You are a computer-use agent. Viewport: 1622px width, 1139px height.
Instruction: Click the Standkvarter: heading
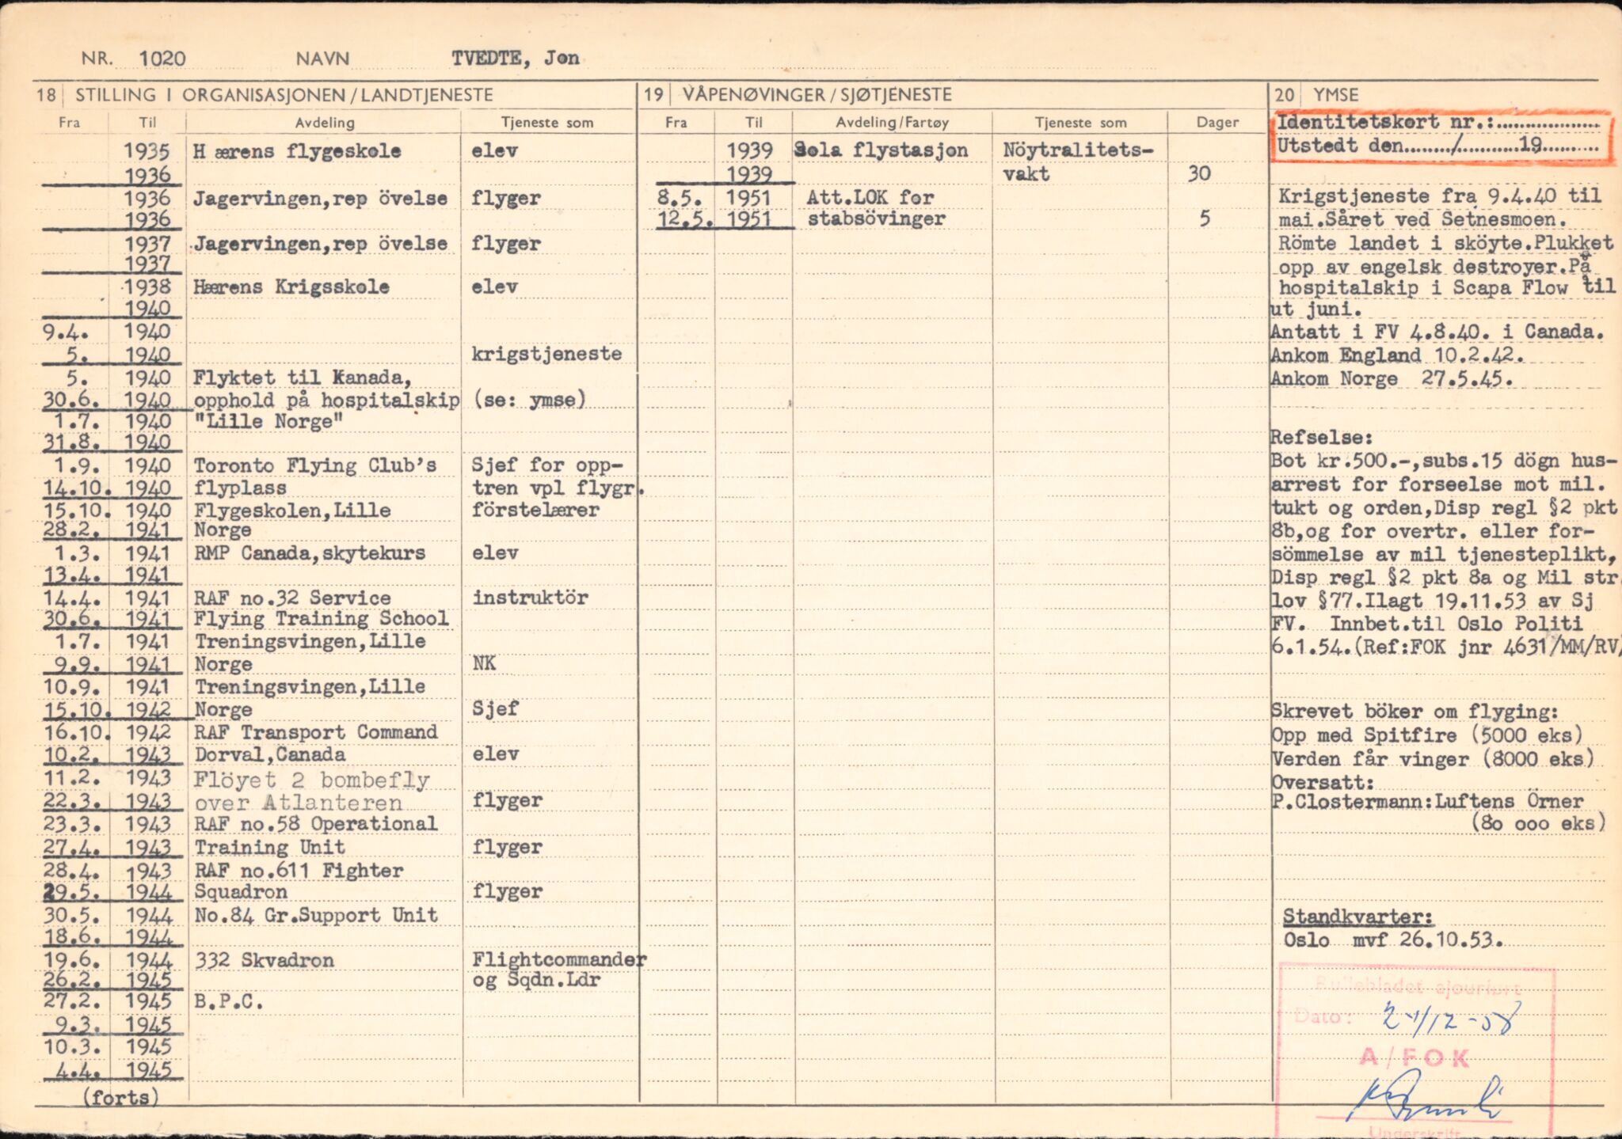(1358, 917)
